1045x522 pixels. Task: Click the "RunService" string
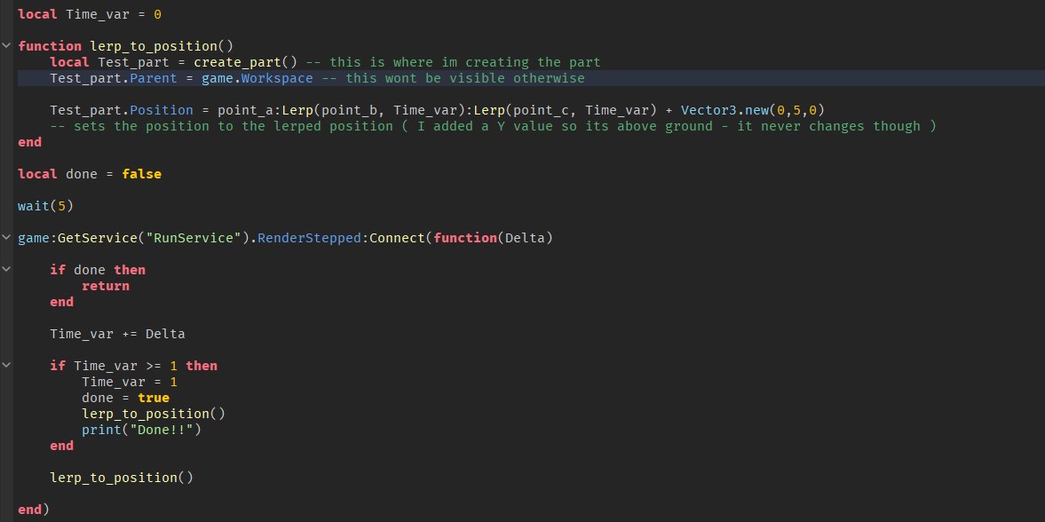coord(194,238)
